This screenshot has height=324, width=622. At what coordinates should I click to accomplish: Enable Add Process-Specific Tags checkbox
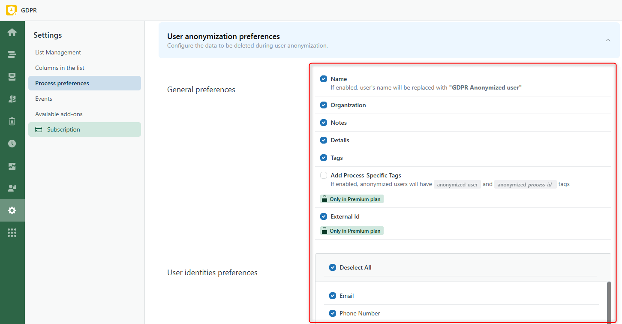tap(324, 175)
